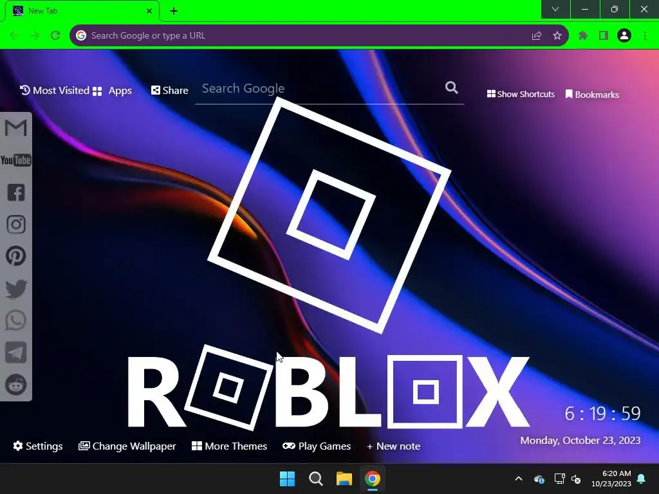Browse More Themes

point(230,446)
